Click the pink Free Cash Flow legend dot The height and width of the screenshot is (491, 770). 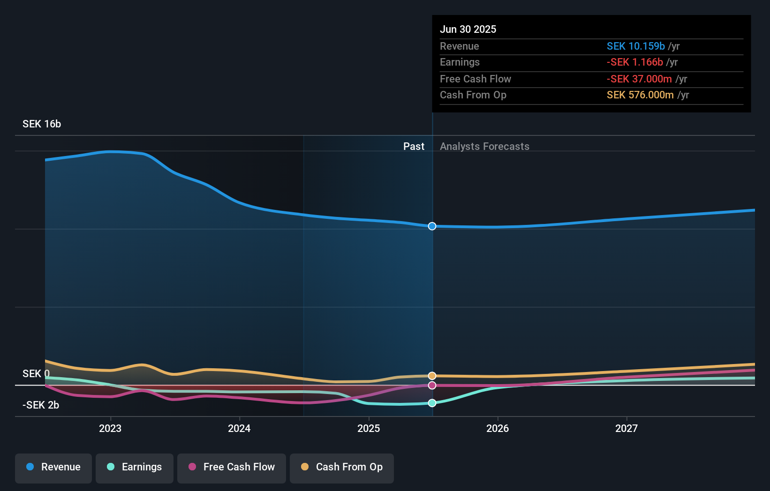coord(192,467)
